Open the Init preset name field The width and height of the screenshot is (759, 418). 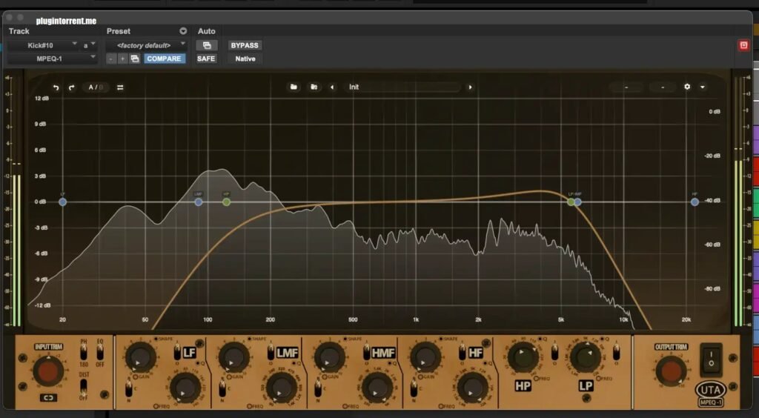pos(402,87)
